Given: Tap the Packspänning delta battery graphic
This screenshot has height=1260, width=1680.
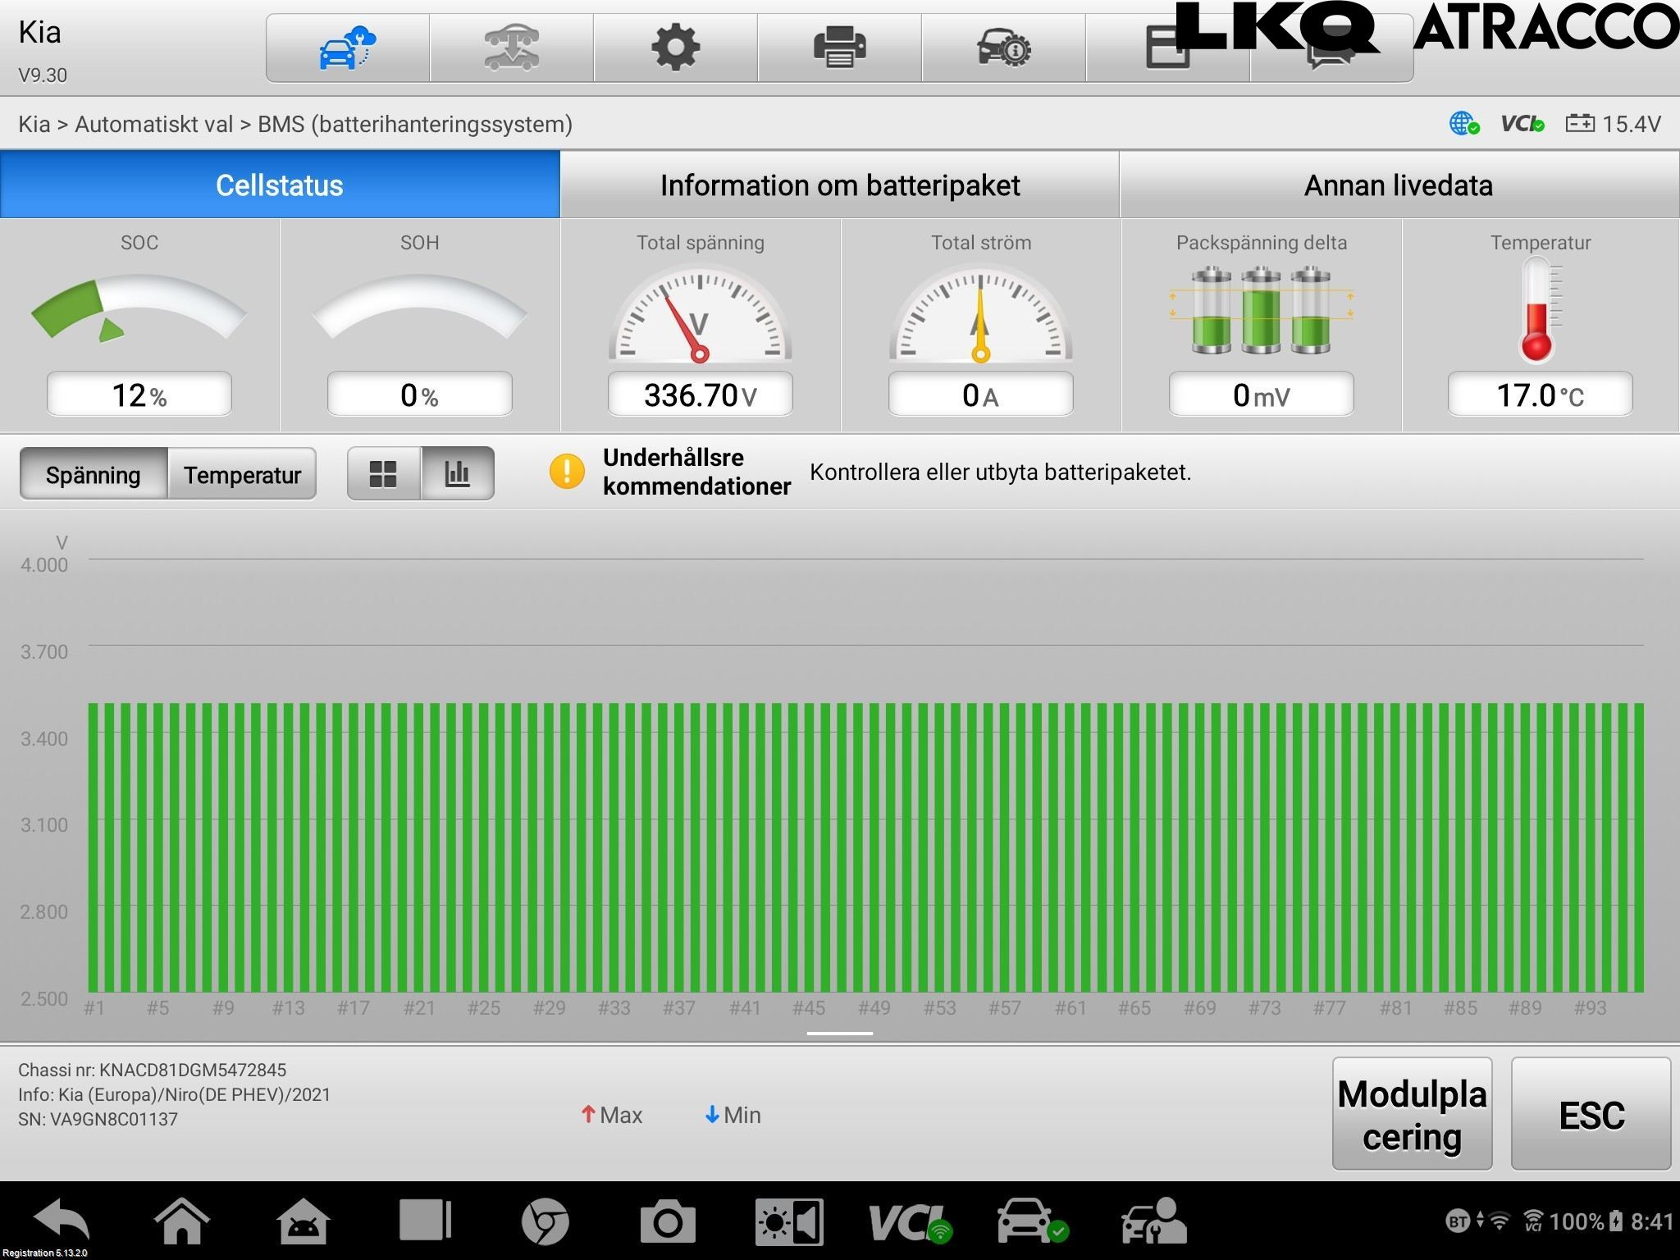Looking at the screenshot, I should point(1261,310).
